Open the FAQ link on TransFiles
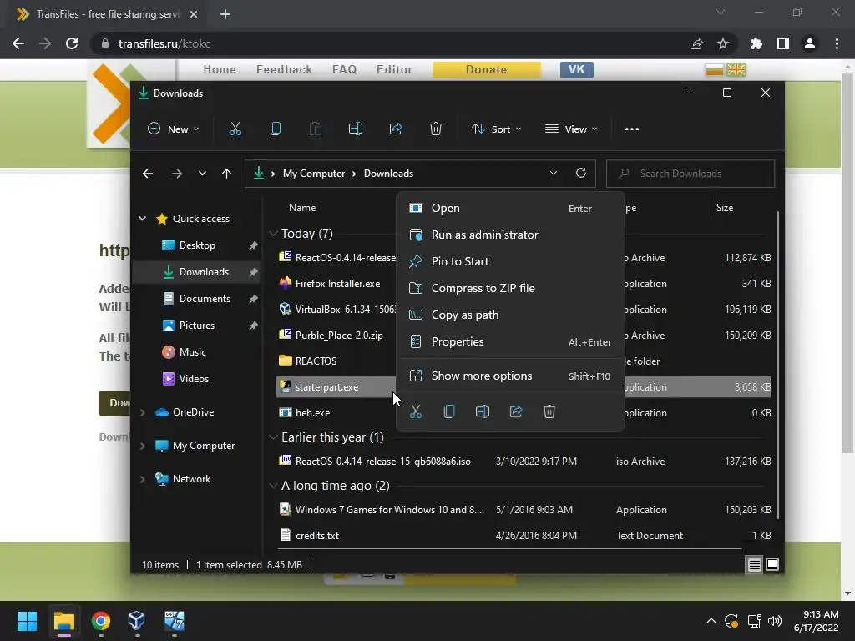 click(344, 70)
